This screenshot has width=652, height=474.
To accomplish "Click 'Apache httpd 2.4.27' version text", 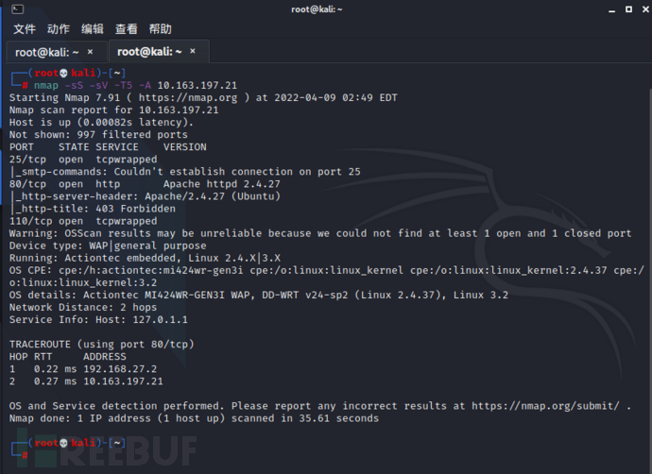I will point(222,184).
